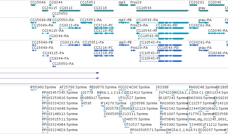228x134 pixels.
Task: Select transcript CG3216-RD
Action: (103, 31)
